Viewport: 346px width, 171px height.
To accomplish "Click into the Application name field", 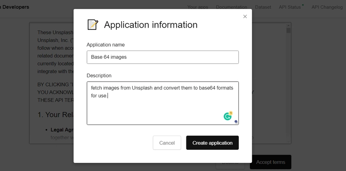I will click(163, 57).
